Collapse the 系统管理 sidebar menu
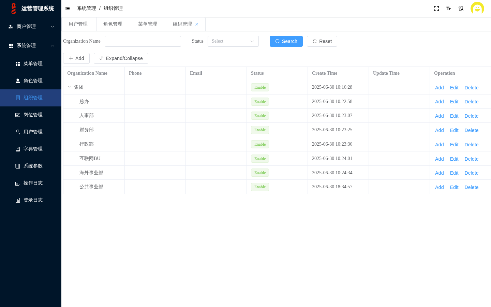This screenshot has width=491, height=307. click(x=31, y=46)
